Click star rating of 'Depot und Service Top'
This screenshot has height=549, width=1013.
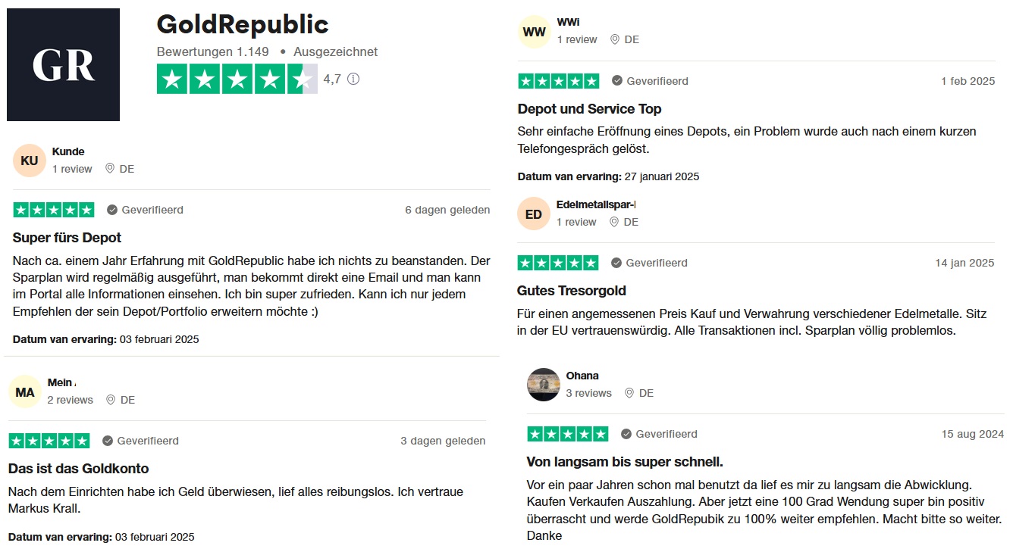tap(558, 81)
